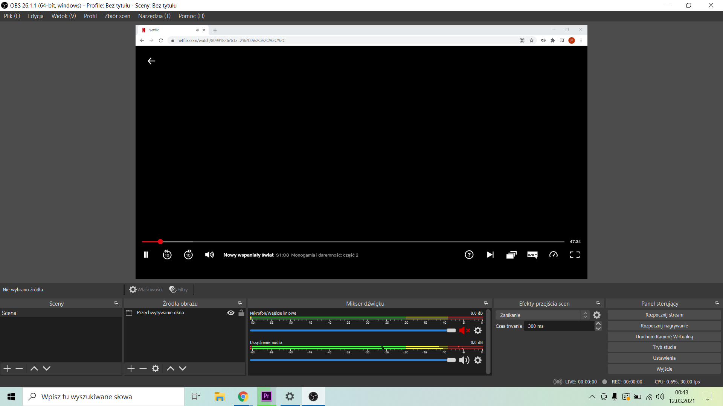This screenshot has width=723, height=406.
Task: Click Netflix episodes list icon
Action: click(x=511, y=255)
